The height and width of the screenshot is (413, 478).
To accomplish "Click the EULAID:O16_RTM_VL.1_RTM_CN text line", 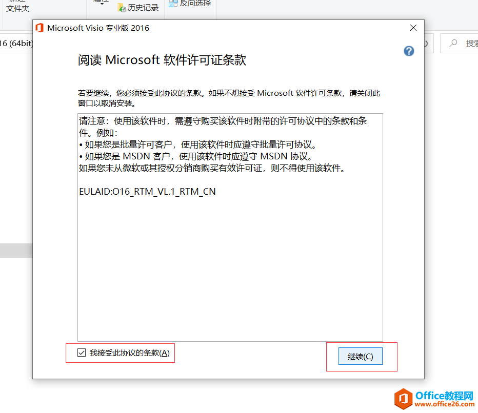I will click(147, 191).
